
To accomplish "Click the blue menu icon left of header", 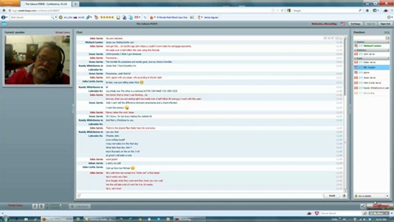I will pyautogui.click(x=4, y=24).
